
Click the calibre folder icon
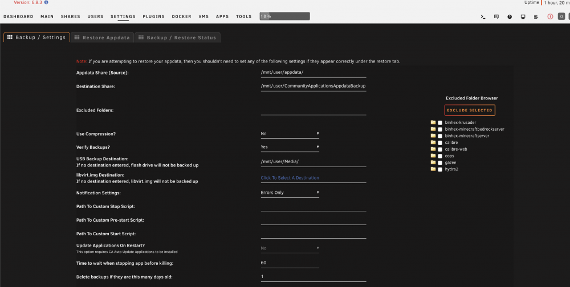(433, 143)
